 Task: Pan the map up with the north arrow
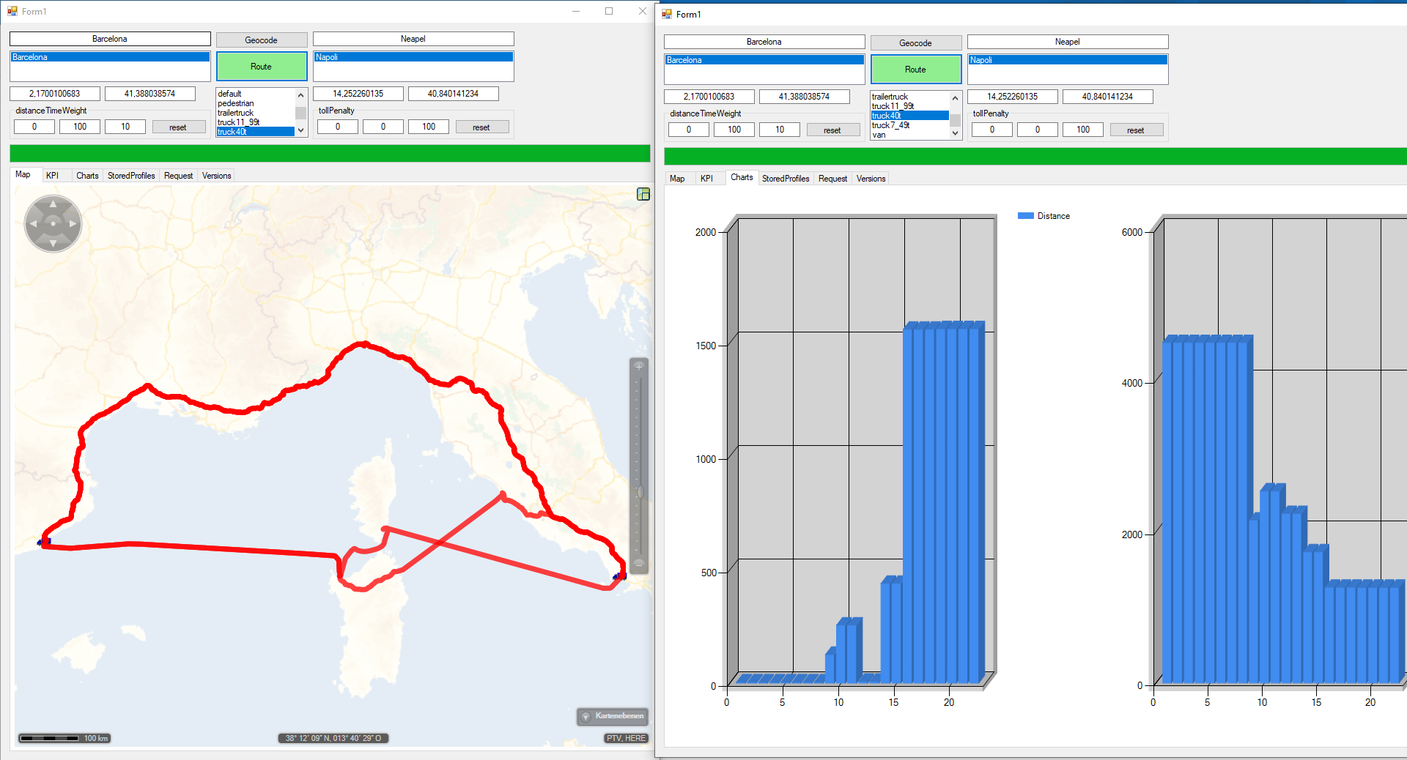(53, 204)
